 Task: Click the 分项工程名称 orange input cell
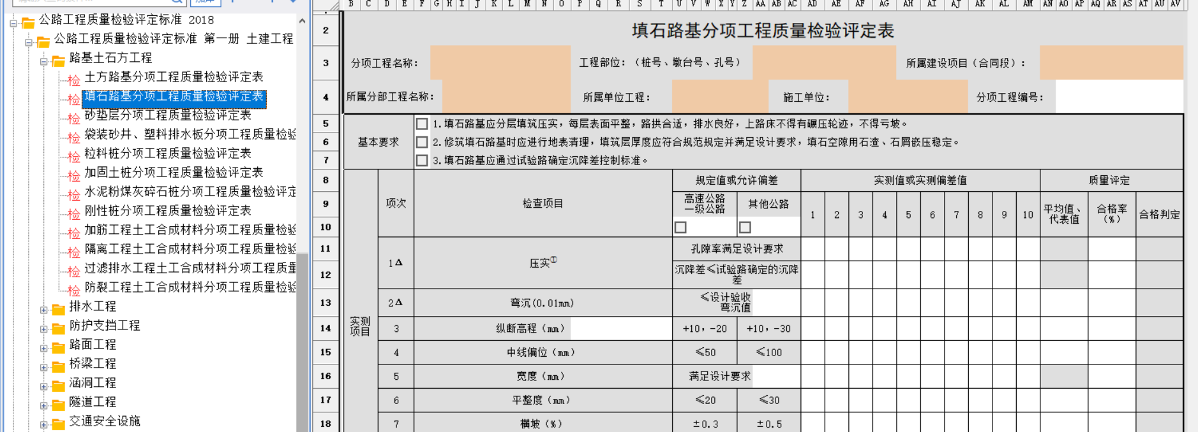point(500,62)
